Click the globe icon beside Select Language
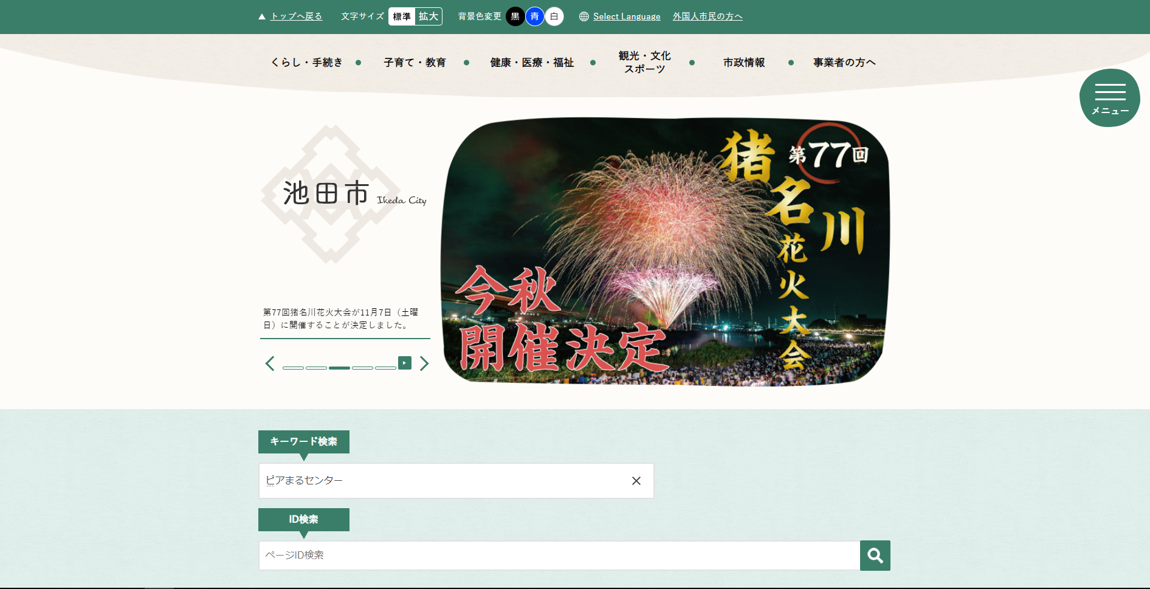Screen dimensions: 1150x589 point(584,16)
